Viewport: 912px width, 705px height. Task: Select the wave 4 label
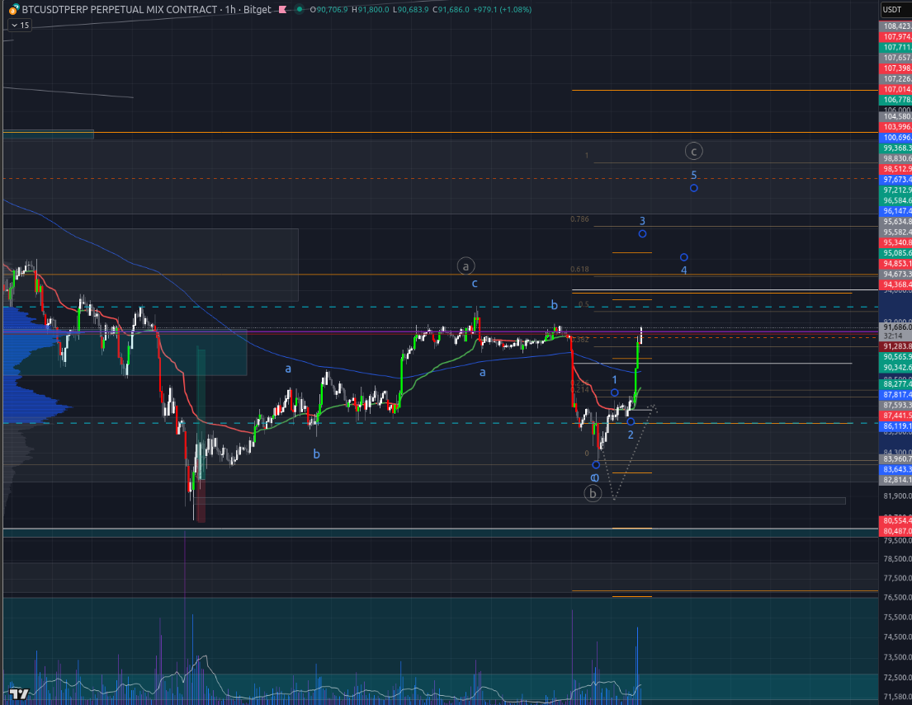point(683,270)
